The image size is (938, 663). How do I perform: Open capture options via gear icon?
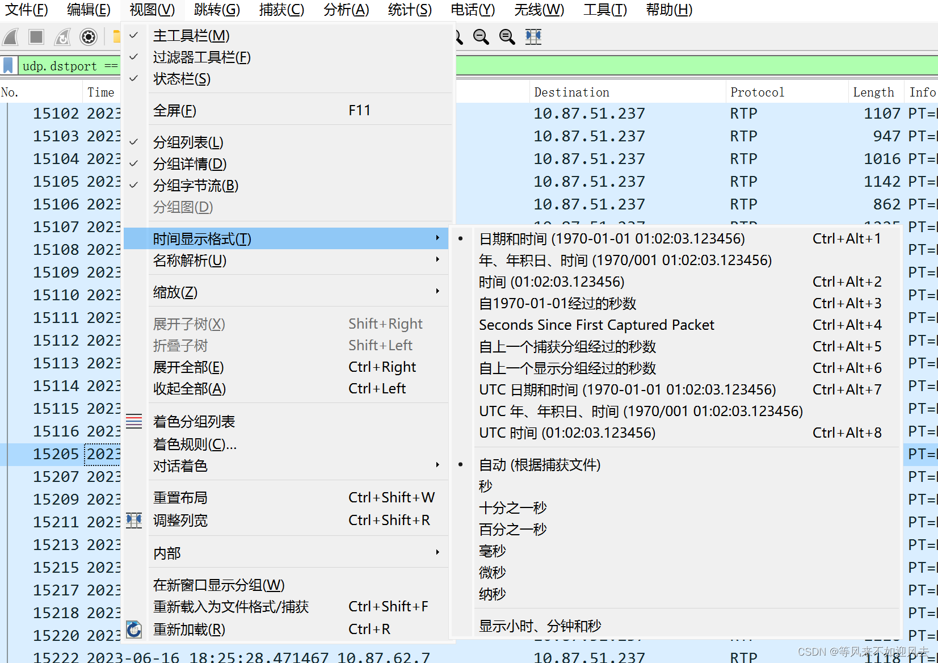[x=89, y=37]
